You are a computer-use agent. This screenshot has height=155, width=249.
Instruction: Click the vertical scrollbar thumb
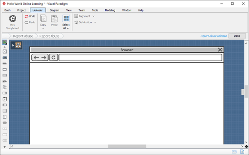pos(246,92)
